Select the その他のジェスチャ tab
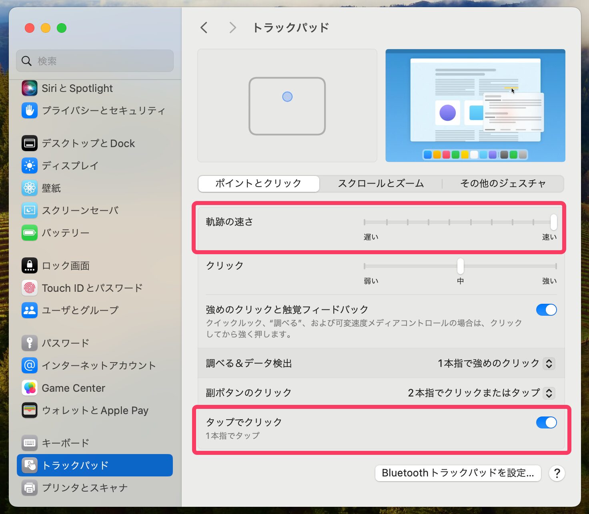The width and height of the screenshot is (589, 514). [503, 183]
